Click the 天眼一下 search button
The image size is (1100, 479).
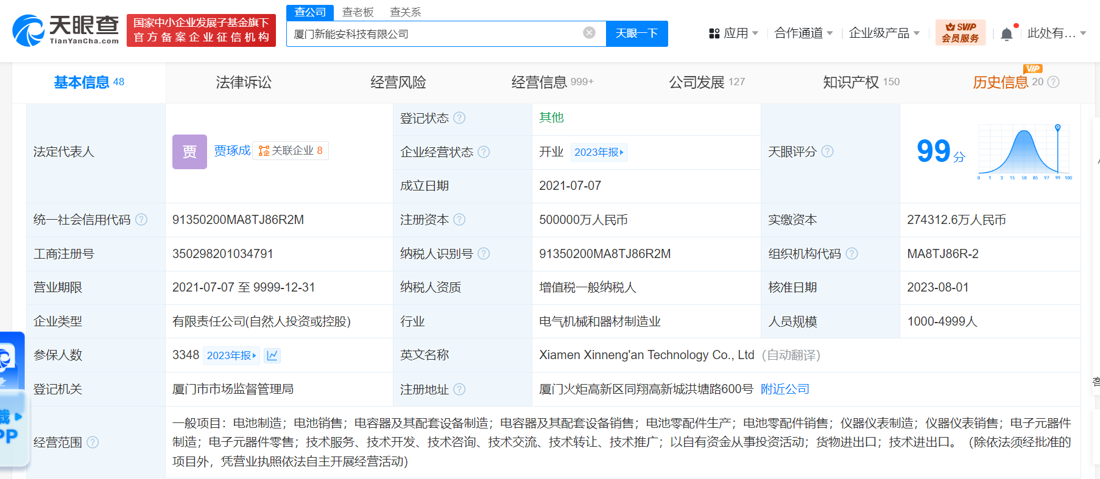coord(636,33)
